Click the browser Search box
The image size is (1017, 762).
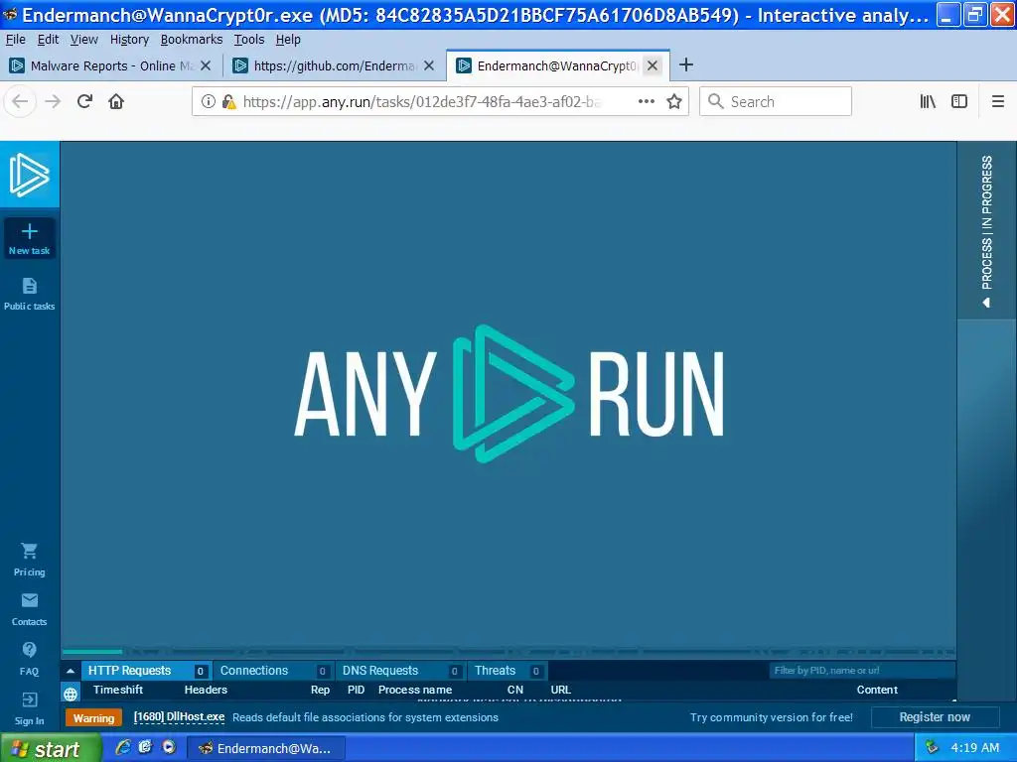coord(775,102)
